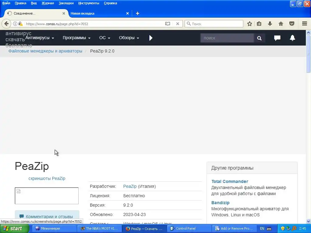Click the license value 'Бесплатно'
The height and width of the screenshot is (233, 311).
coord(134,196)
